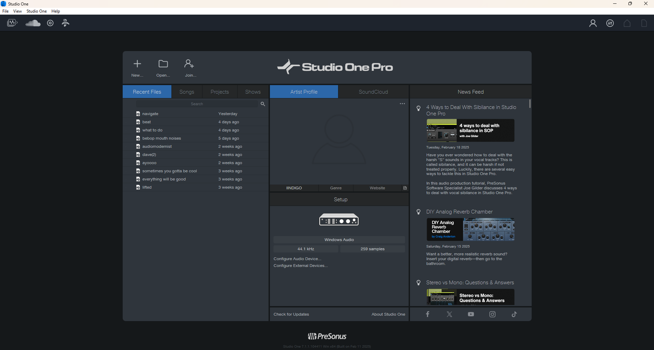Open the View menu

pos(17,11)
